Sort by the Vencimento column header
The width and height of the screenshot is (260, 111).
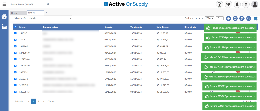tap(136, 27)
